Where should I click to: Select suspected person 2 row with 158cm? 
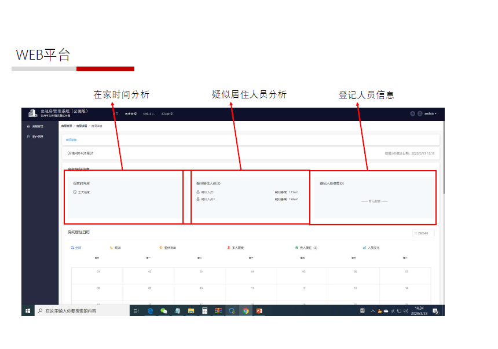coord(247,199)
